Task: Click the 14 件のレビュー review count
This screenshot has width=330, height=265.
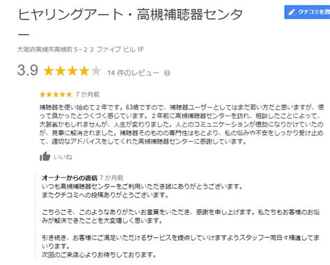Action: pos(133,73)
